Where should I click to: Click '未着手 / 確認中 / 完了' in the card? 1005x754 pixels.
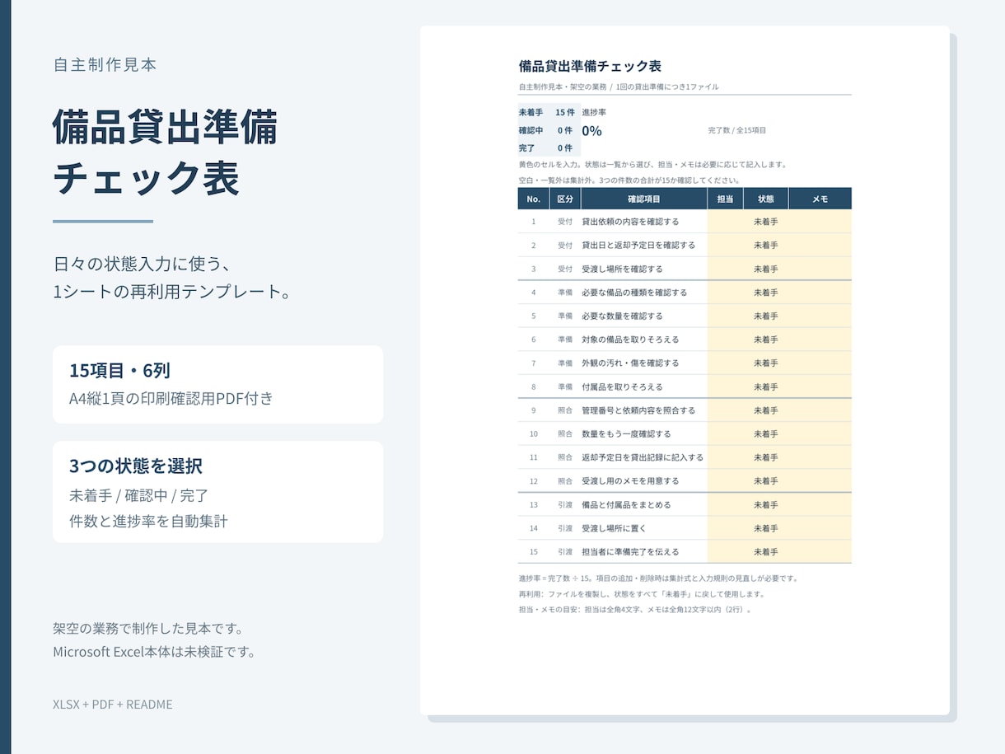point(139,496)
